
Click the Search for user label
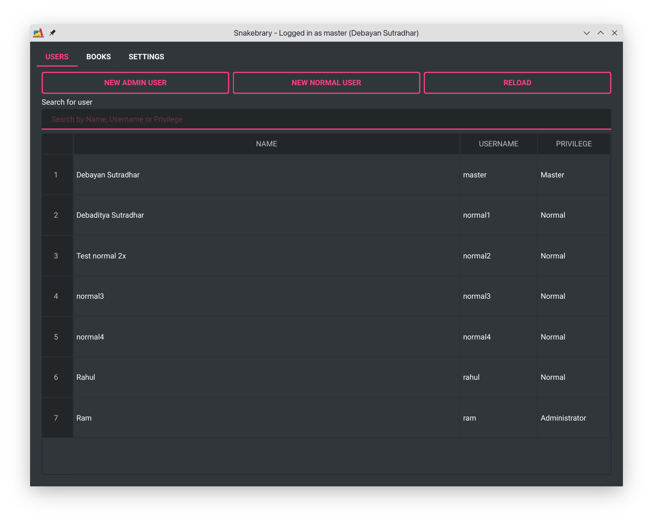[x=67, y=102]
